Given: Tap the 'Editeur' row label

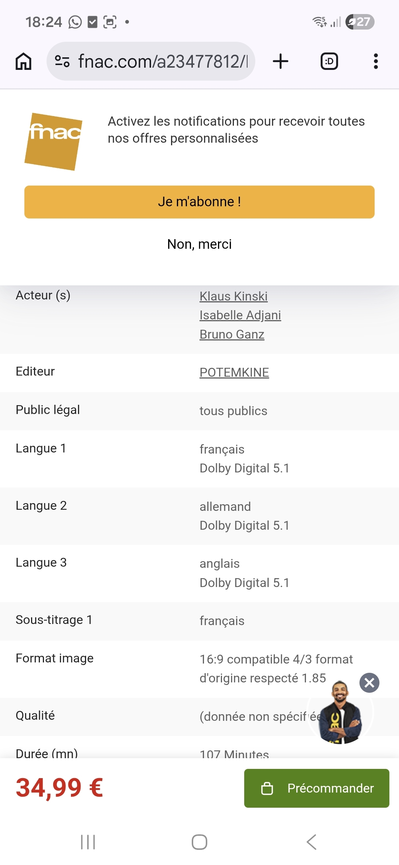Looking at the screenshot, I should 35,371.
